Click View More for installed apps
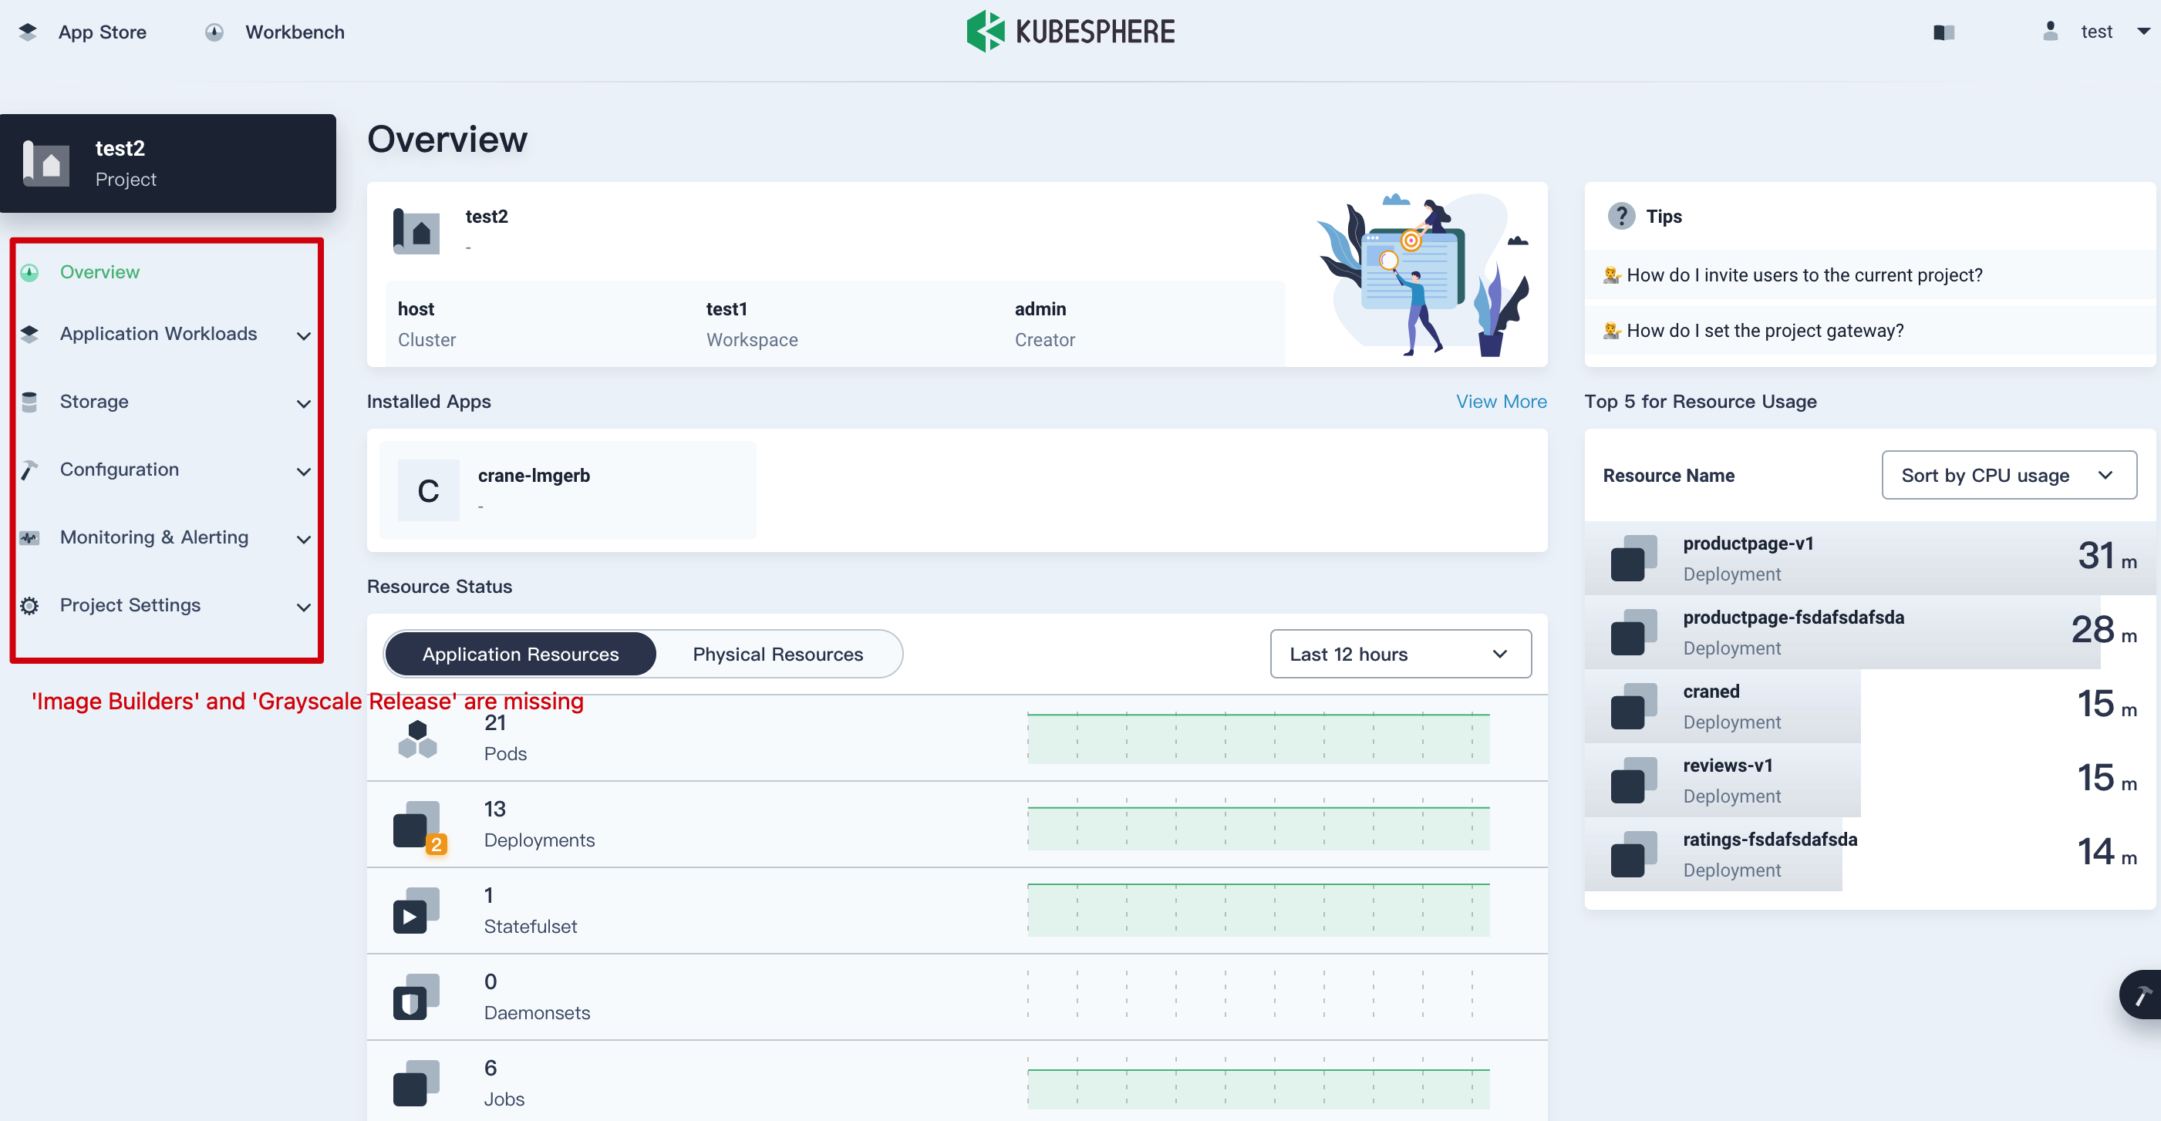The image size is (2161, 1121). pyautogui.click(x=1500, y=402)
